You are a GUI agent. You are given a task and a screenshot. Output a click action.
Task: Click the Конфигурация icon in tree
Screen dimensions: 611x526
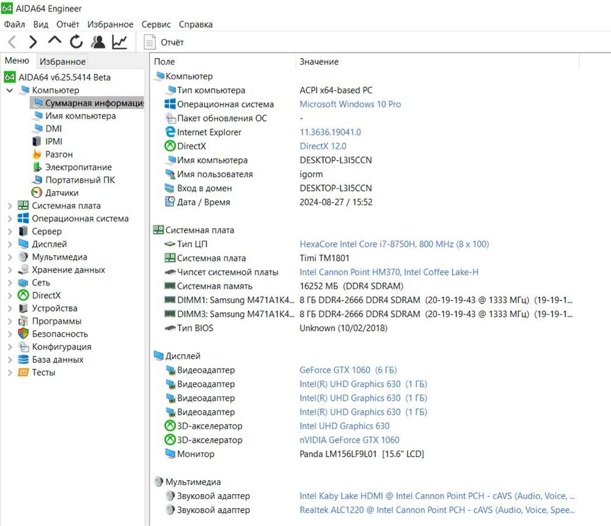[23, 347]
